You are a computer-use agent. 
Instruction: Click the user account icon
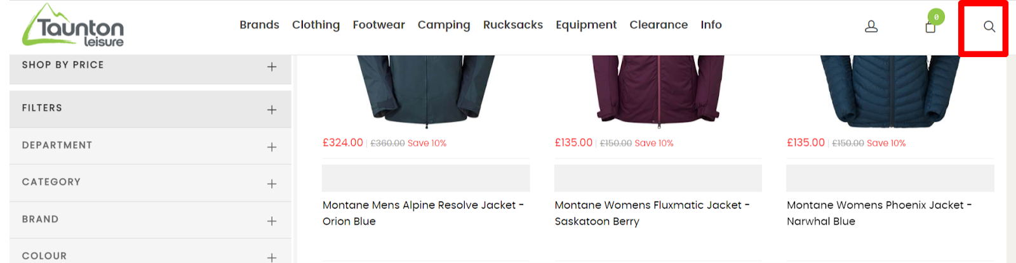pos(871,27)
